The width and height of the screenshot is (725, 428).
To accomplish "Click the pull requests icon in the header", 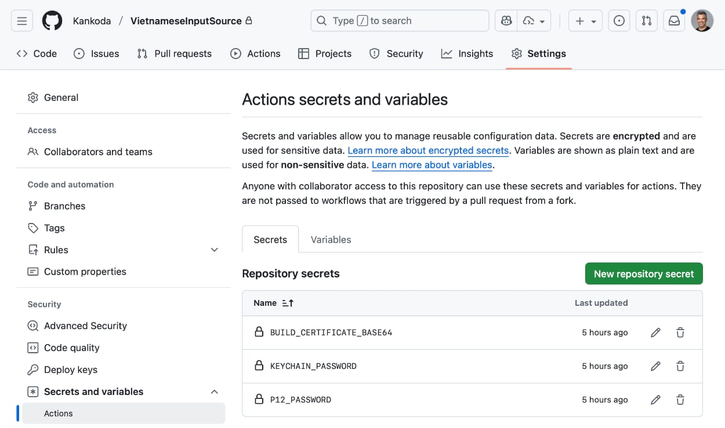I will (646, 20).
